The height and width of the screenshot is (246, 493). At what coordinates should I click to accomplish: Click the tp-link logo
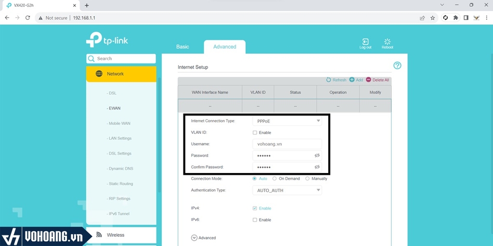pyautogui.click(x=107, y=39)
